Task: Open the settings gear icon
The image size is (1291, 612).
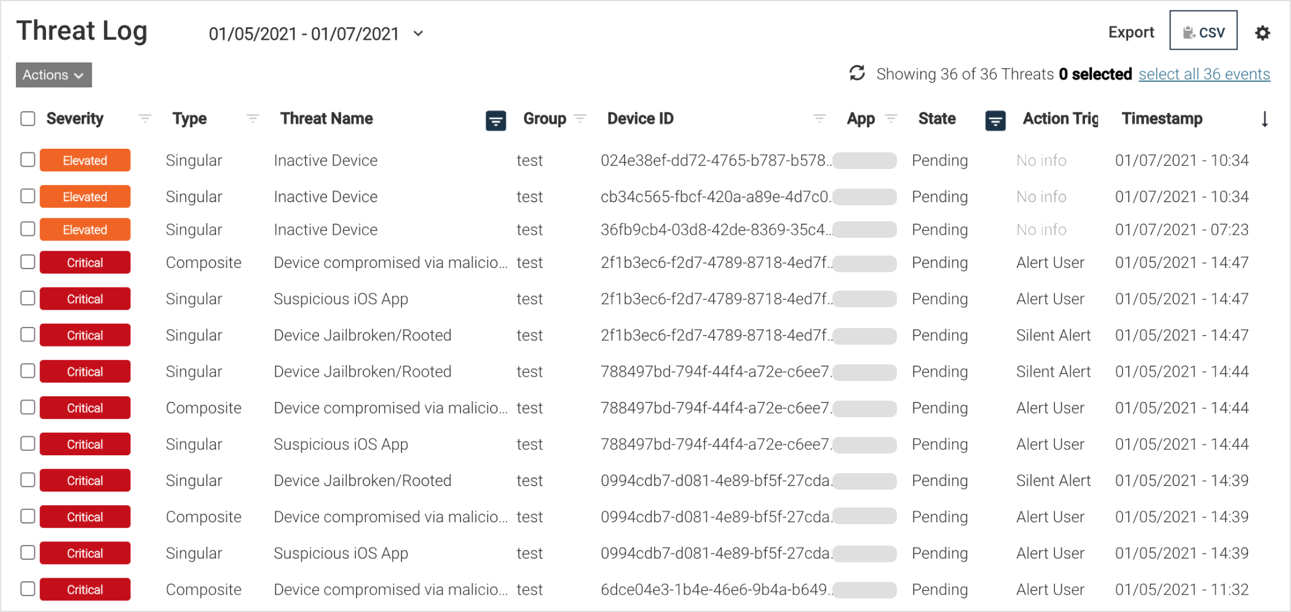Action: pyautogui.click(x=1261, y=33)
